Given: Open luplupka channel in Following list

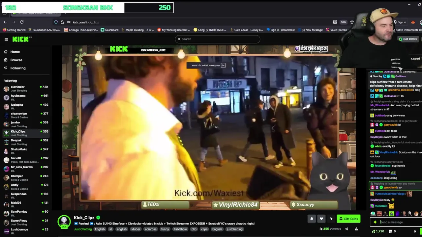Looking at the screenshot, I should coord(26,106).
